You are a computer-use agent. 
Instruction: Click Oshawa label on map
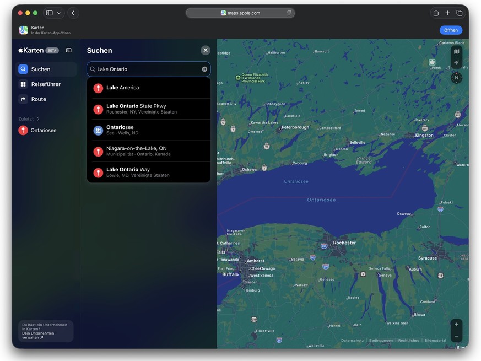pos(249,169)
